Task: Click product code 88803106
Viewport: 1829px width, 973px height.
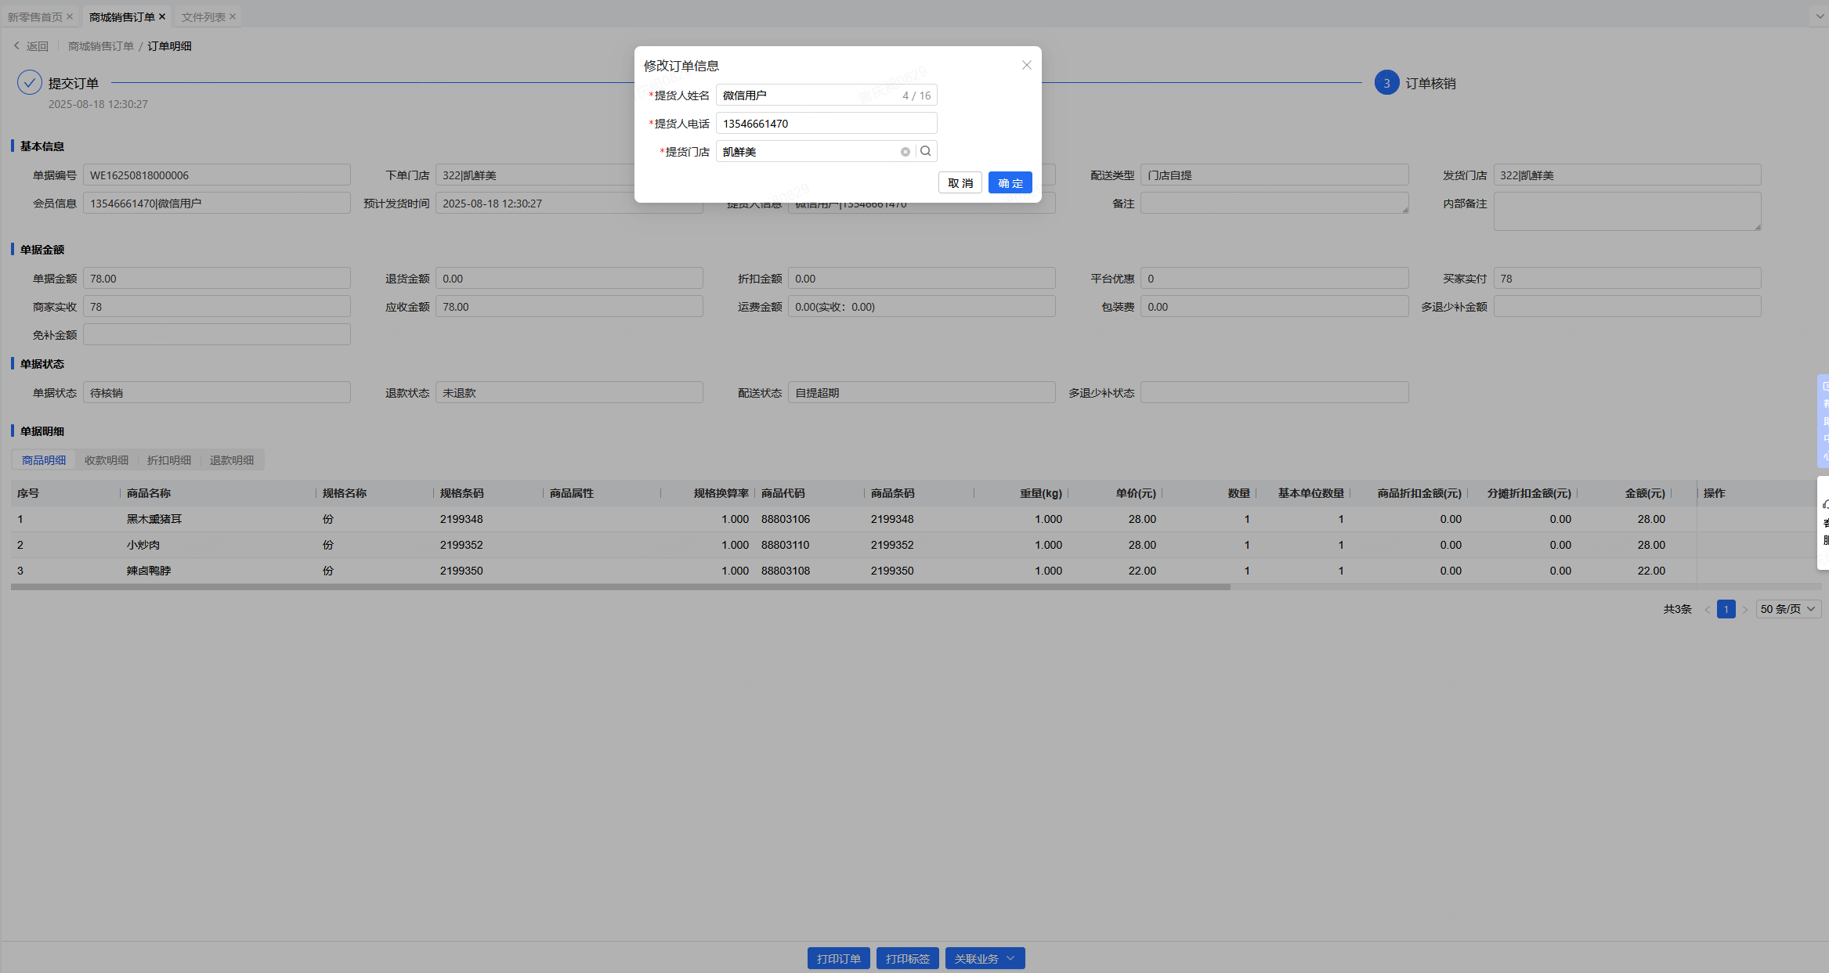Action: [x=786, y=519]
